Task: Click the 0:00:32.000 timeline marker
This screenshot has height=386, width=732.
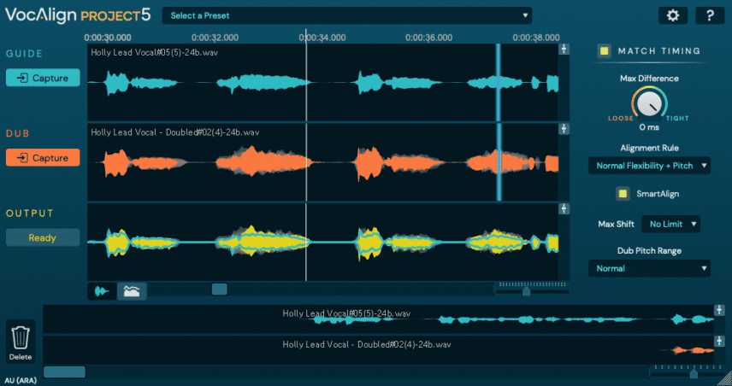Action: coord(215,38)
